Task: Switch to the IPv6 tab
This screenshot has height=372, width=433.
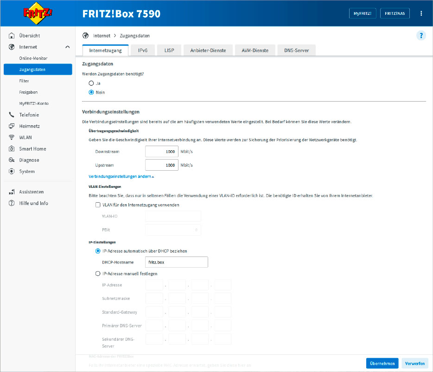Action: (143, 50)
